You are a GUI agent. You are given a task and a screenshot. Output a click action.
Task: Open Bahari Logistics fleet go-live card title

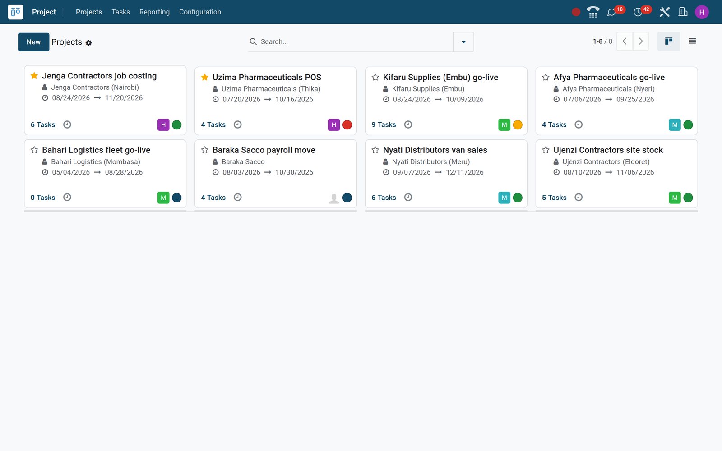96,150
